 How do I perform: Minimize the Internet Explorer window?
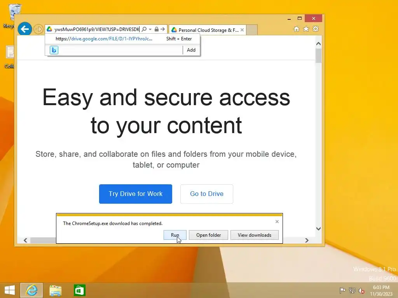click(289, 19)
